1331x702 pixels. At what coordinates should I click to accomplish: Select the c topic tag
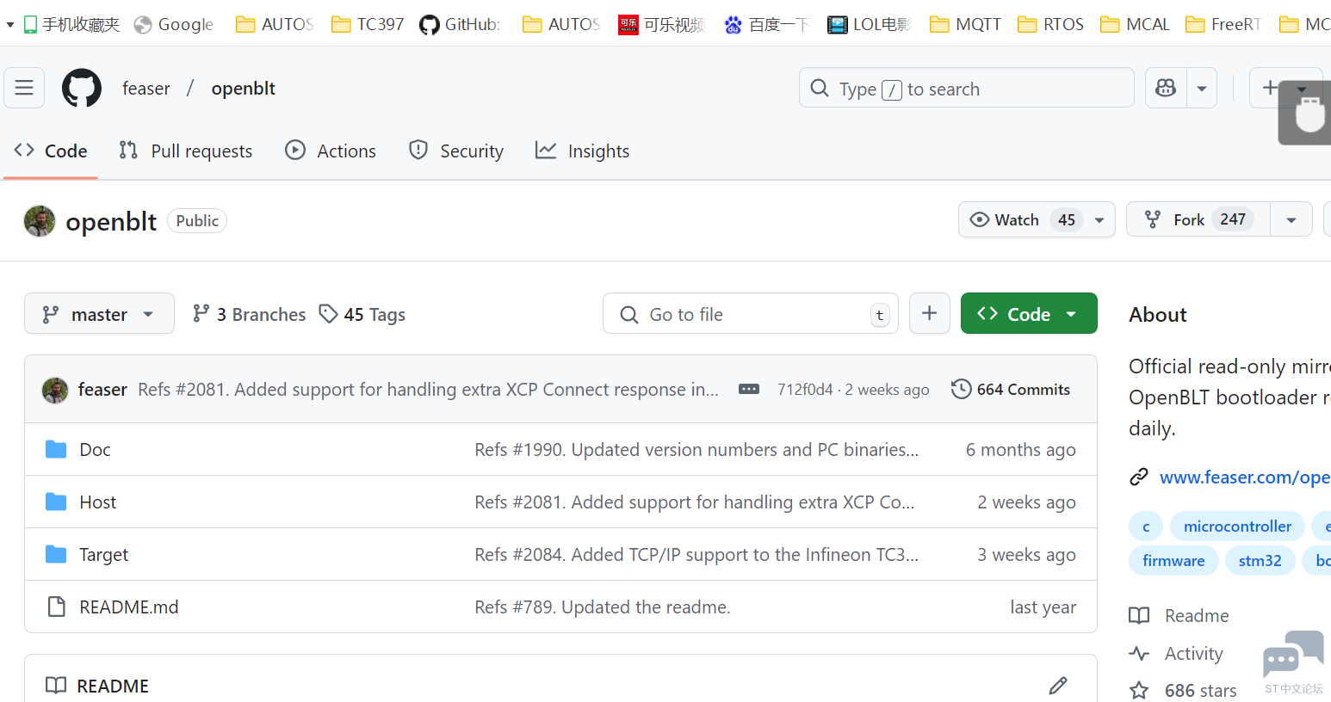(1146, 526)
